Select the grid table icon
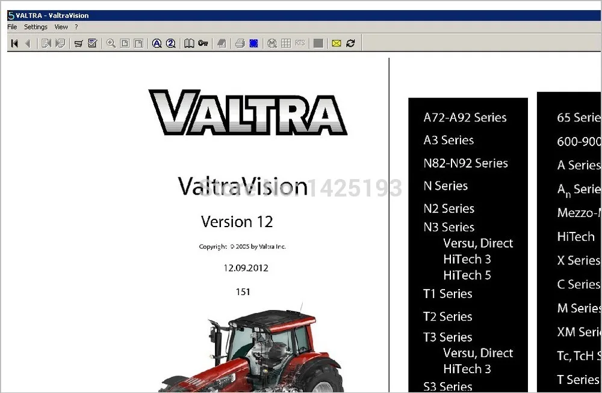 point(285,43)
